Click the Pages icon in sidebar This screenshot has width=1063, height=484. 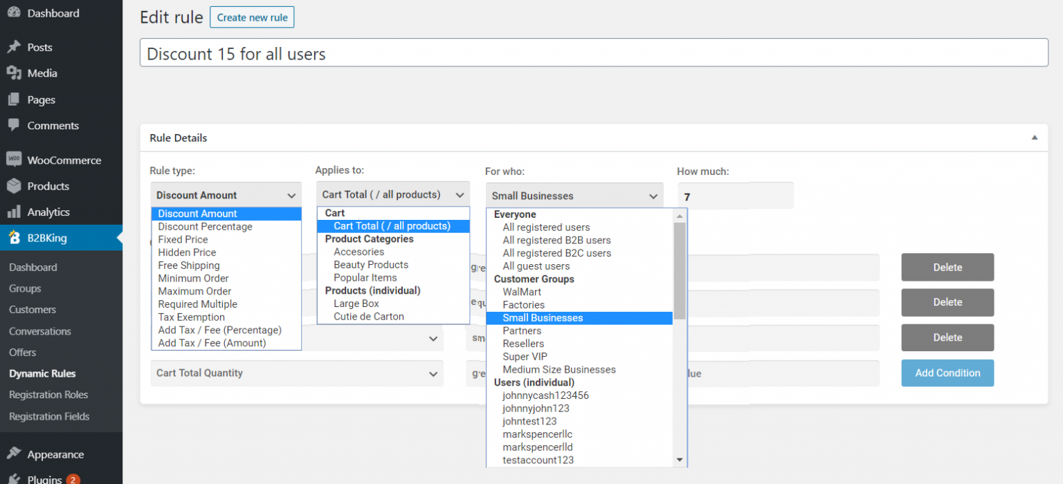[x=14, y=100]
